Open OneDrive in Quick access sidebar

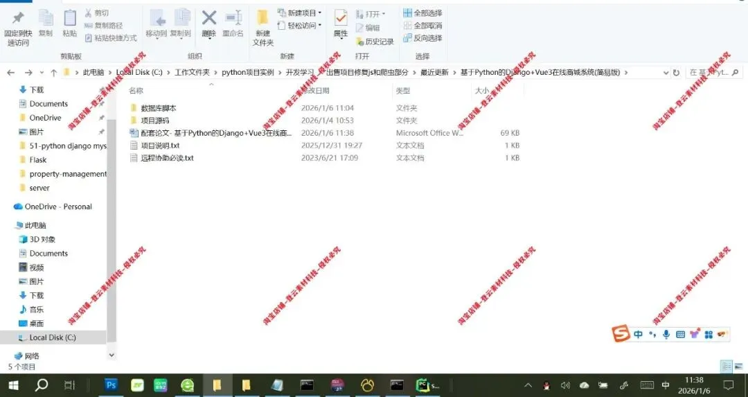click(x=45, y=118)
